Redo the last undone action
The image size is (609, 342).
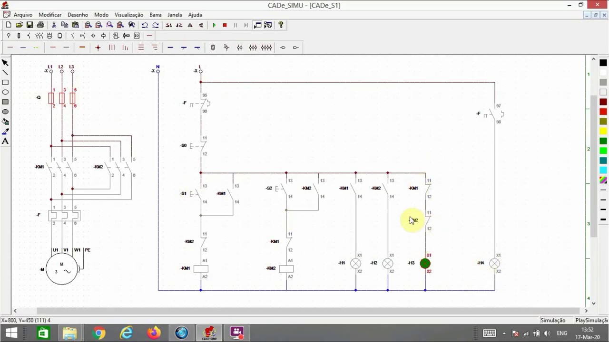[x=155, y=25]
